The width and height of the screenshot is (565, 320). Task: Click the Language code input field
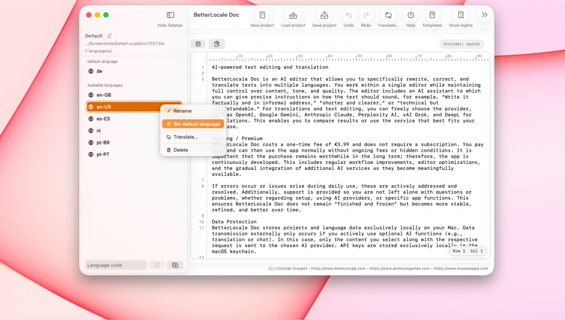115,265
